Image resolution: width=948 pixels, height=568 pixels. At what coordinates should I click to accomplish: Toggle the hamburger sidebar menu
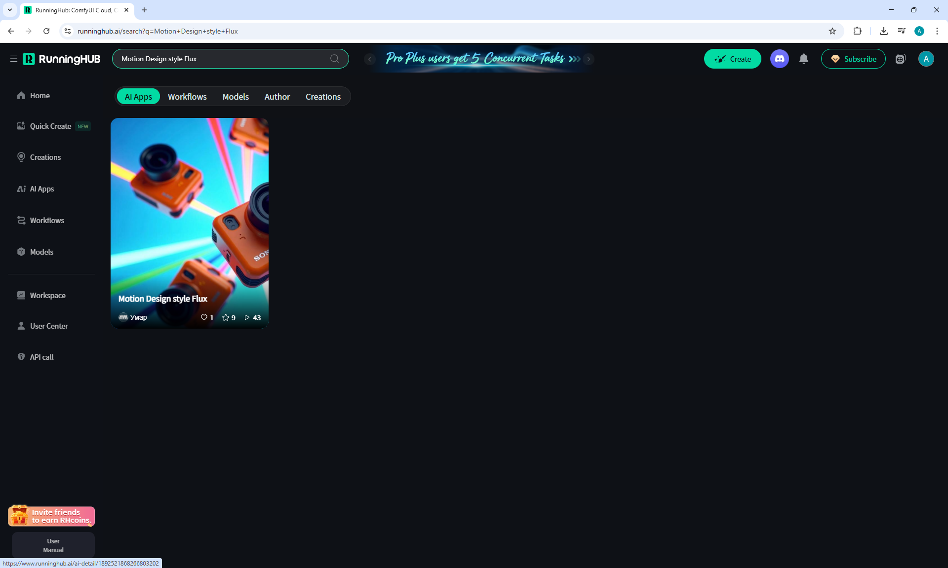pos(14,59)
